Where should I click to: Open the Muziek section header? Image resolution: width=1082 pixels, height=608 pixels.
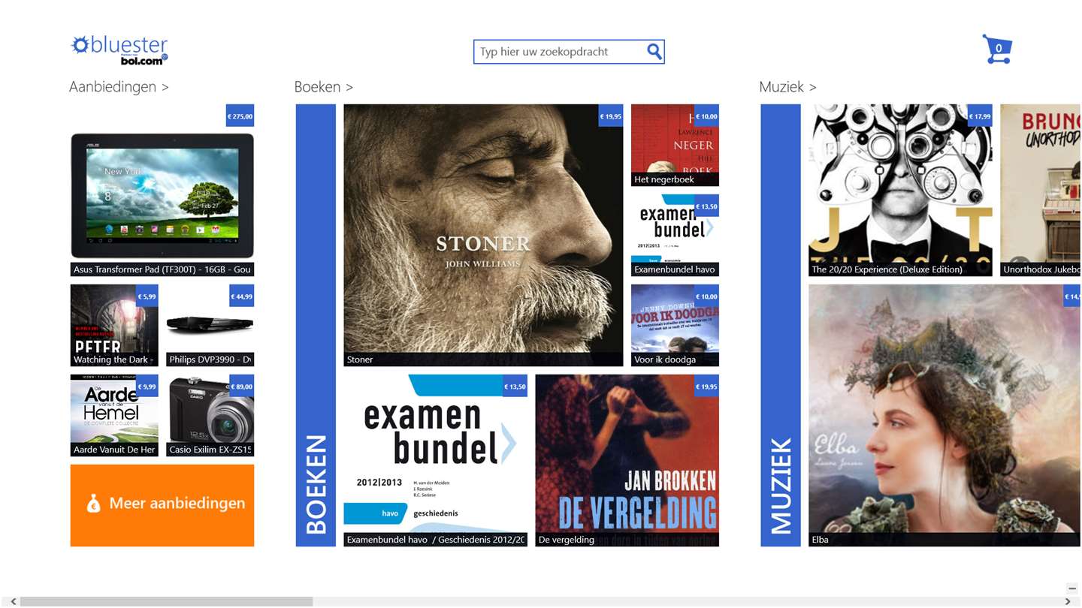(787, 86)
